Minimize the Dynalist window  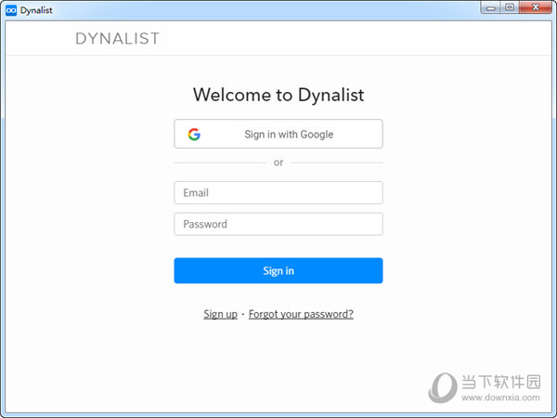(x=490, y=7)
